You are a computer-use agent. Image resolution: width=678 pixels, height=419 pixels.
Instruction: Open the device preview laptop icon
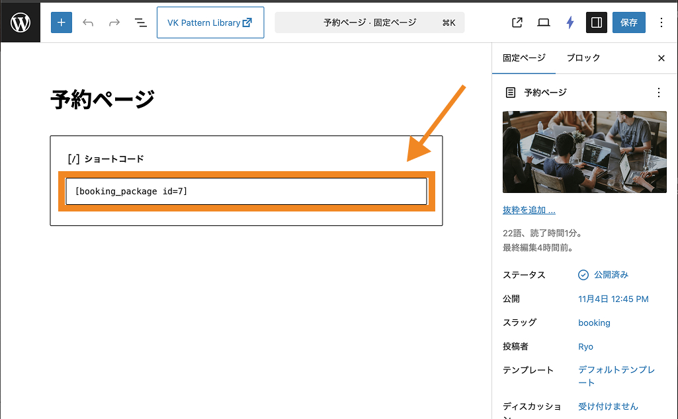pos(544,22)
